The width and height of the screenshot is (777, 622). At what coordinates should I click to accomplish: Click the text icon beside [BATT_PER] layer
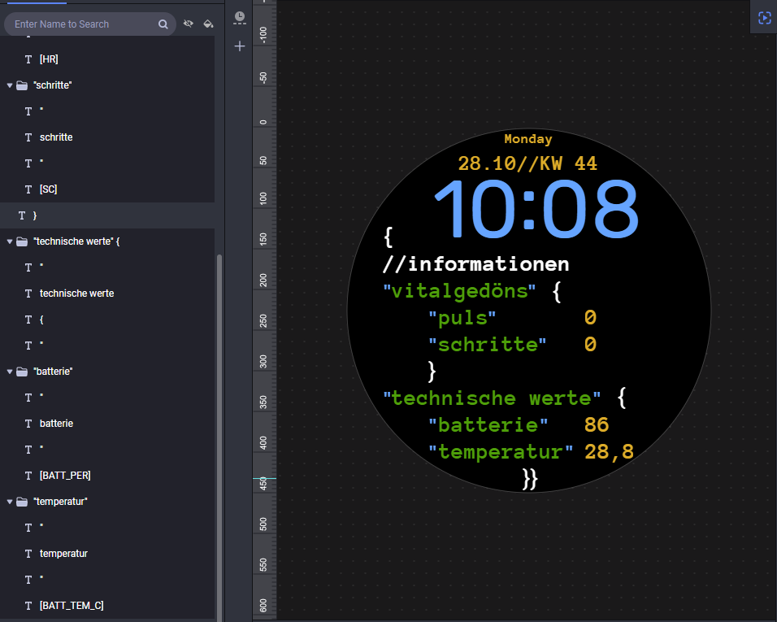click(x=28, y=476)
